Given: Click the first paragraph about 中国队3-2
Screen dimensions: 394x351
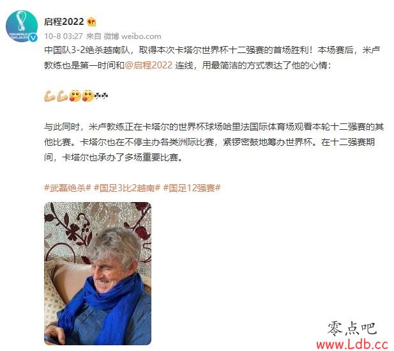Looking at the screenshot, I should pyautogui.click(x=213, y=58).
